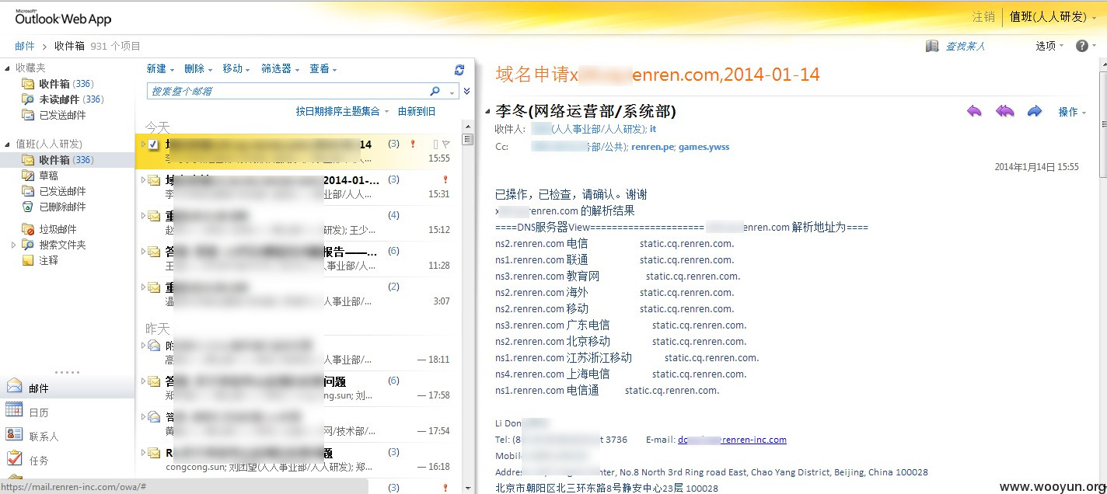Click the 搜索整个邮箱 search input field
The image size is (1107, 494).
288,91
